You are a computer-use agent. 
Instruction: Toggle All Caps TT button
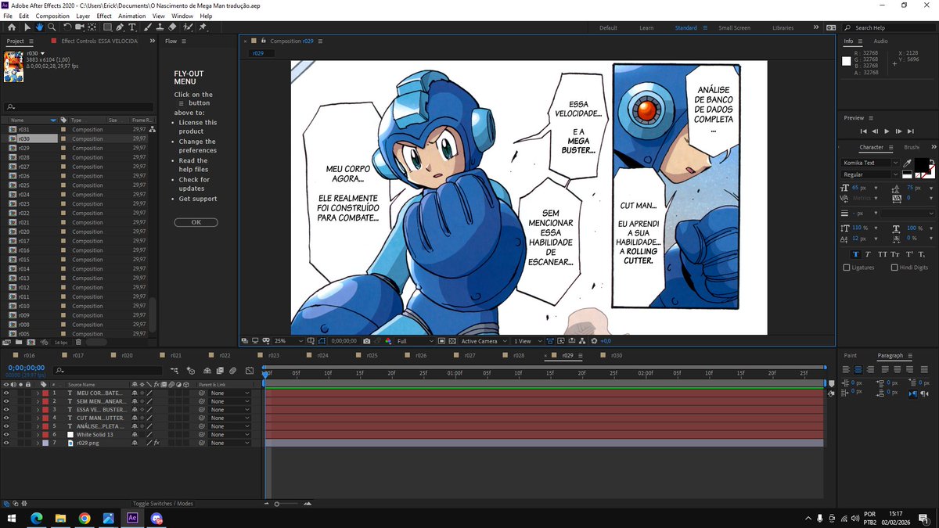(x=883, y=254)
